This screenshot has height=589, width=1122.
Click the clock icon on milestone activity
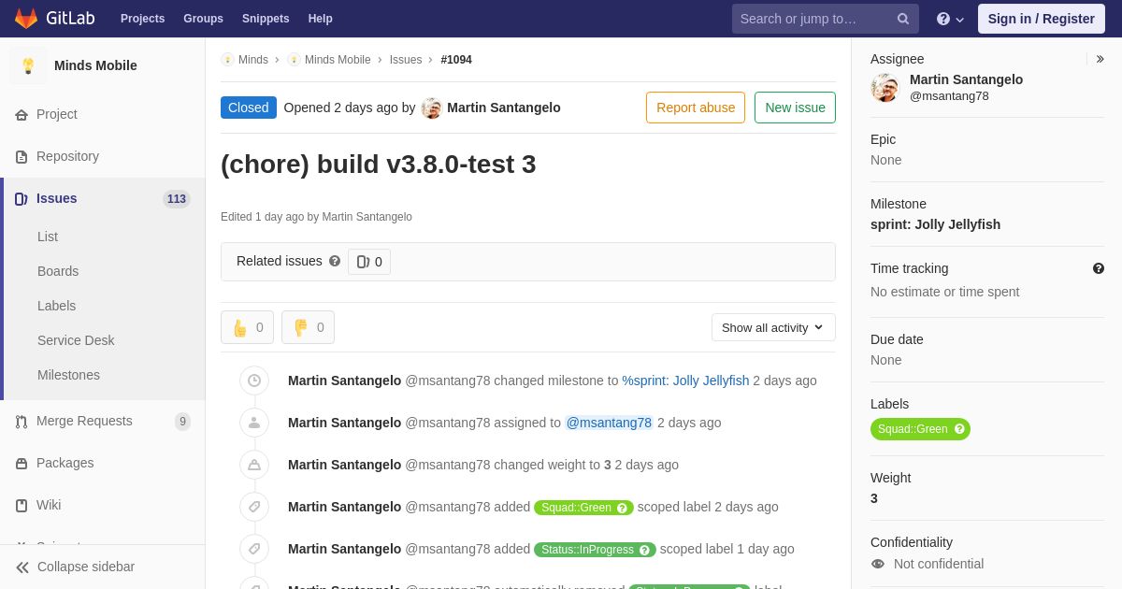click(x=254, y=381)
